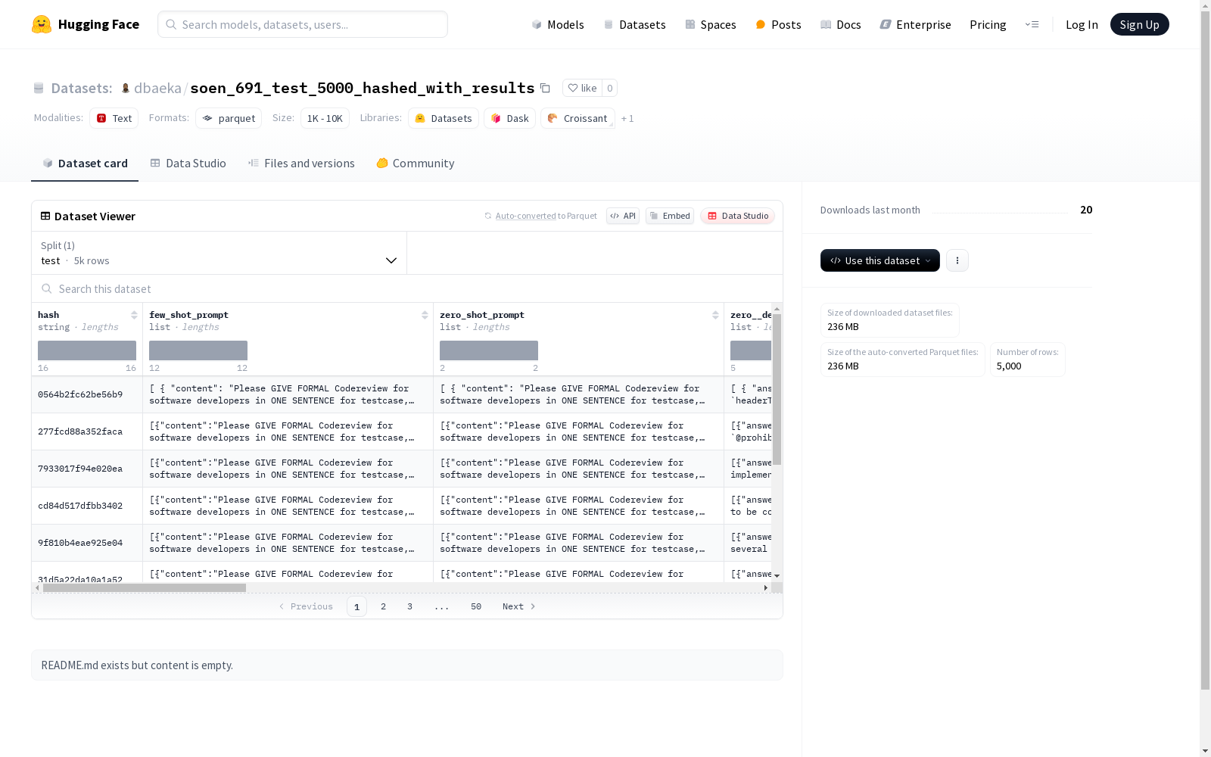Image resolution: width=1211 pixels, height=757 pixels.
Task: Open the Datasets nav item
Action: pyautogui.click(x=634, y=24)
